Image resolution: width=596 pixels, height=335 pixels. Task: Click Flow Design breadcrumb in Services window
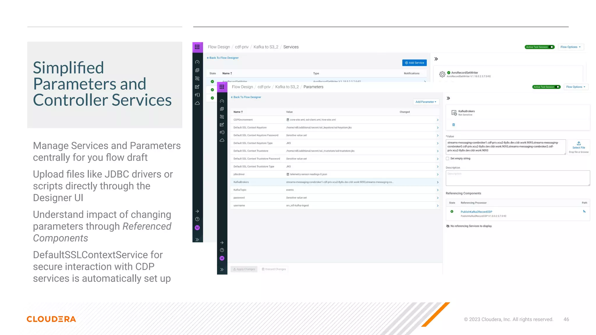(219, 47)
